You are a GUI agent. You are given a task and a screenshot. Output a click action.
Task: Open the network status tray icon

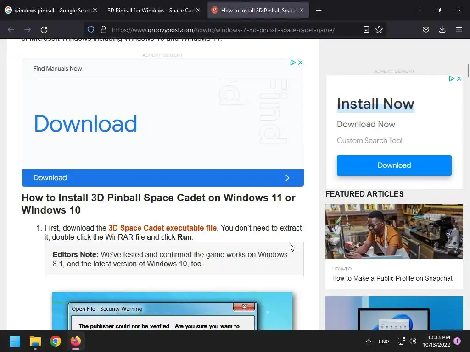pos(401,341)
